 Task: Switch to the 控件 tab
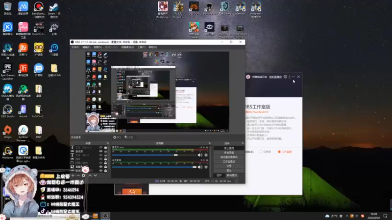tap(219, 176)
